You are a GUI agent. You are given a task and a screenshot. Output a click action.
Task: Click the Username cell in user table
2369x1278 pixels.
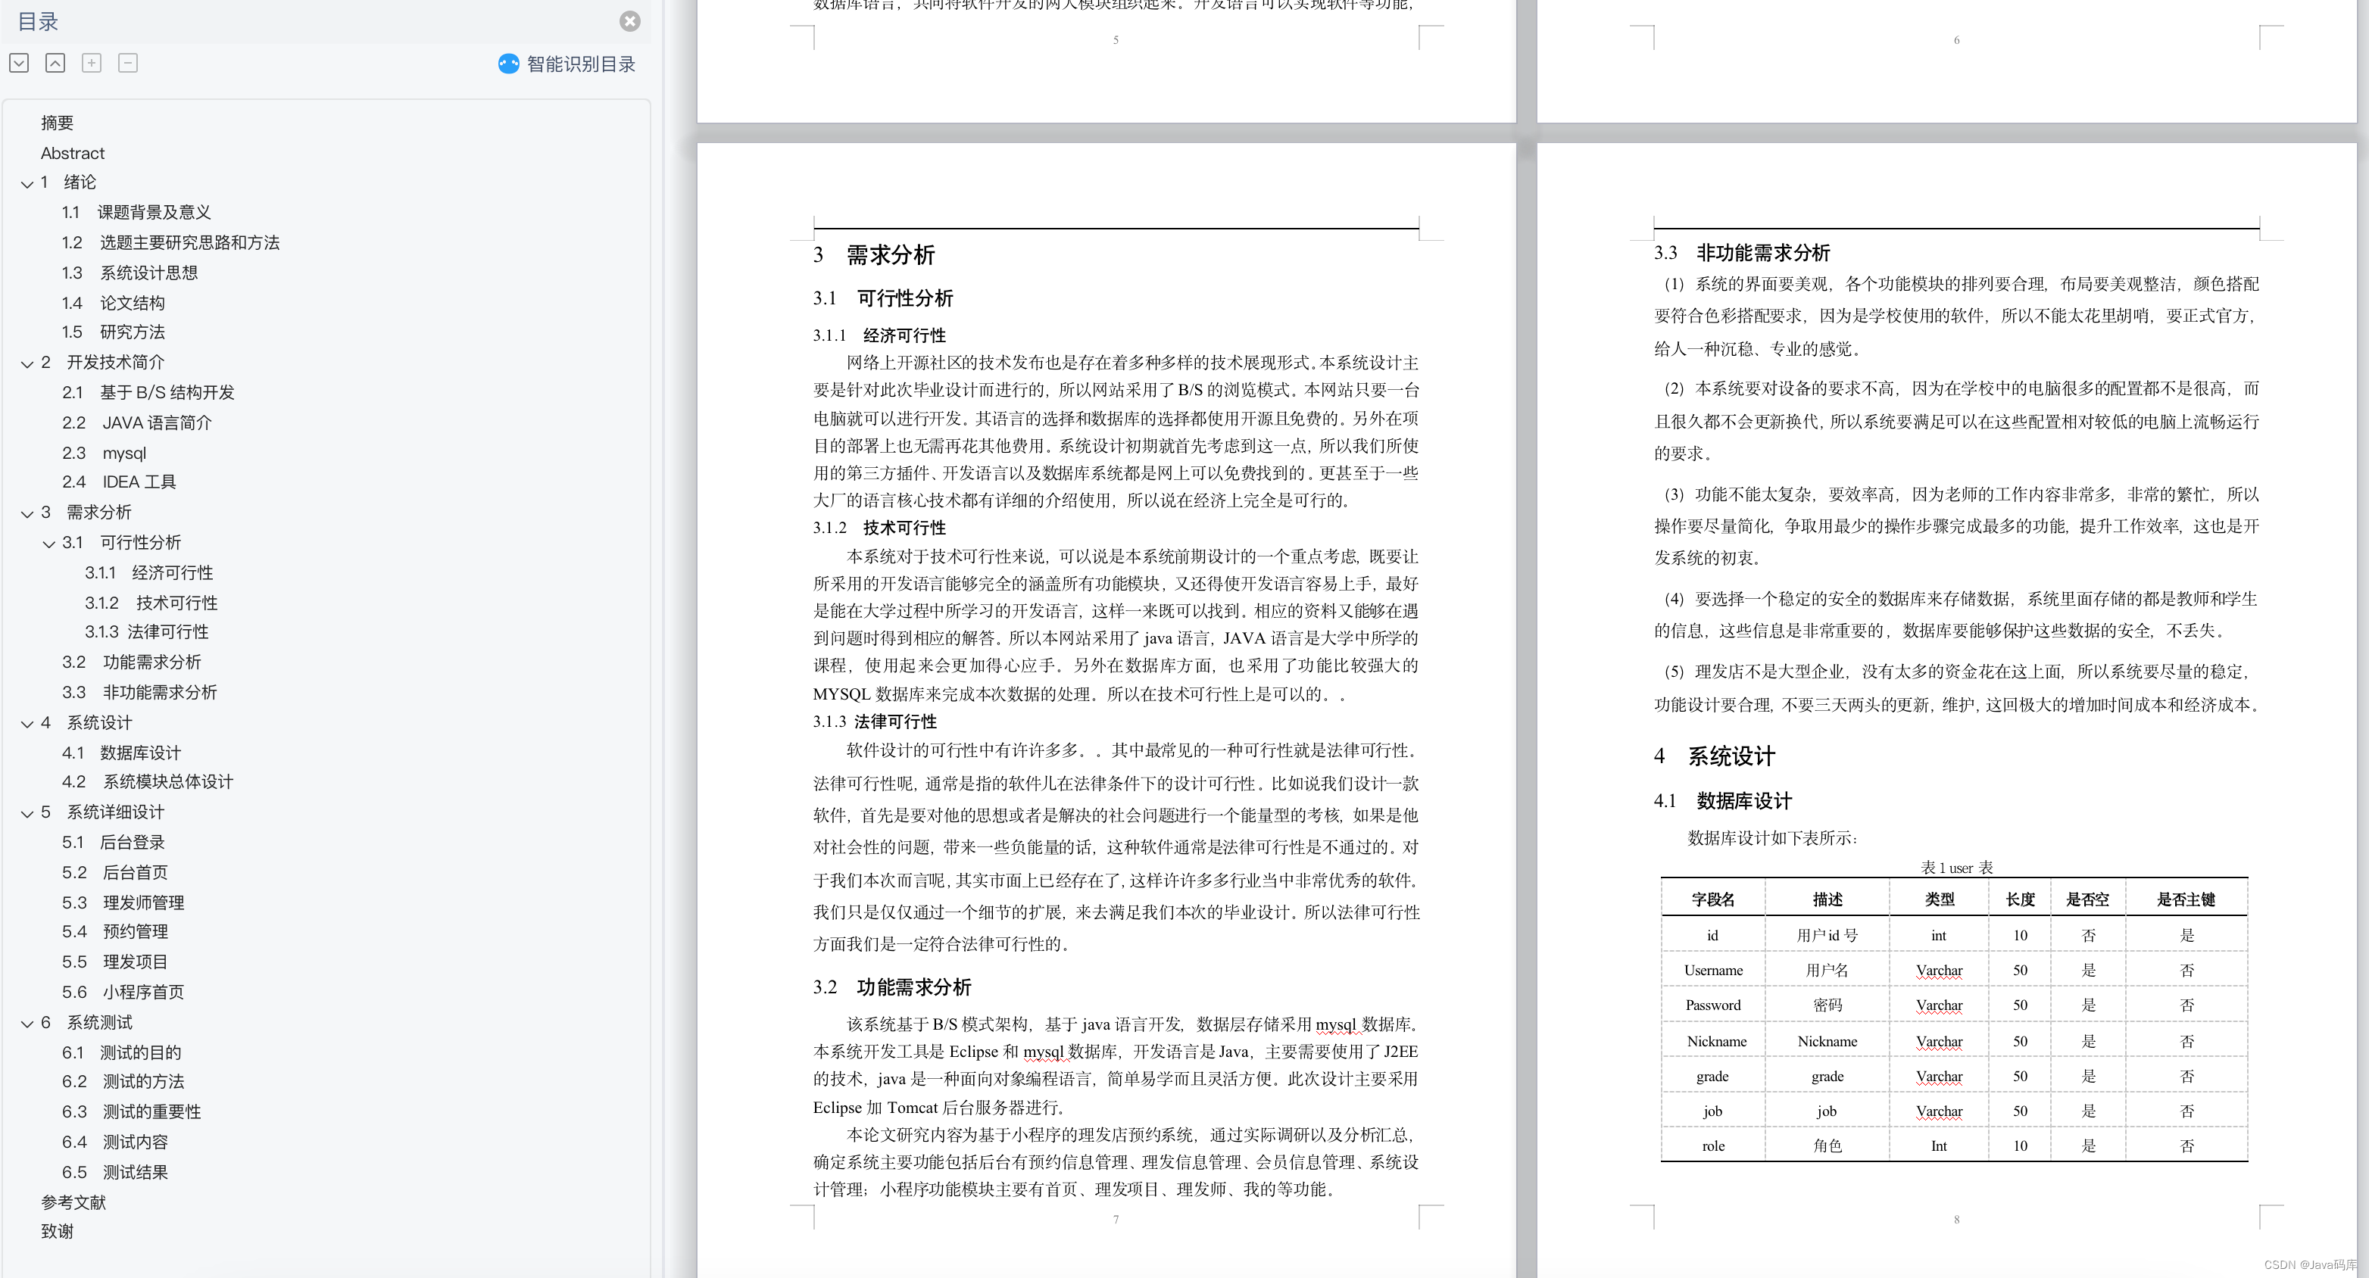[1712, 970]
